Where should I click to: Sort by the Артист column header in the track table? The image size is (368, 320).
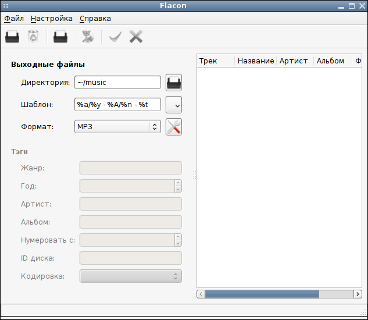click(x=295, y=61)
